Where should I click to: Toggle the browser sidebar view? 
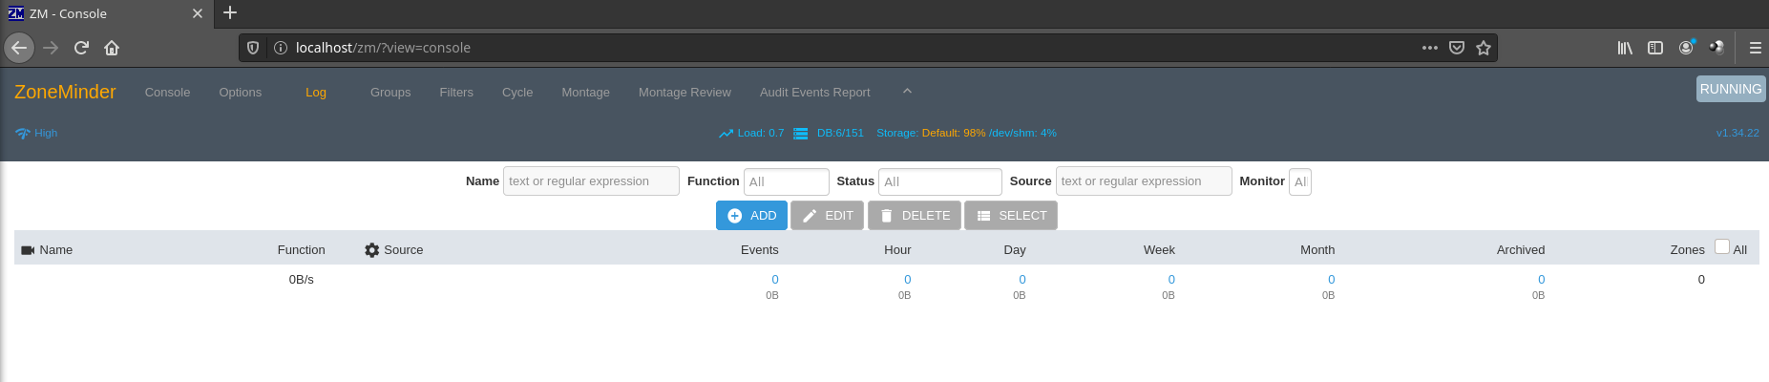1655,48
